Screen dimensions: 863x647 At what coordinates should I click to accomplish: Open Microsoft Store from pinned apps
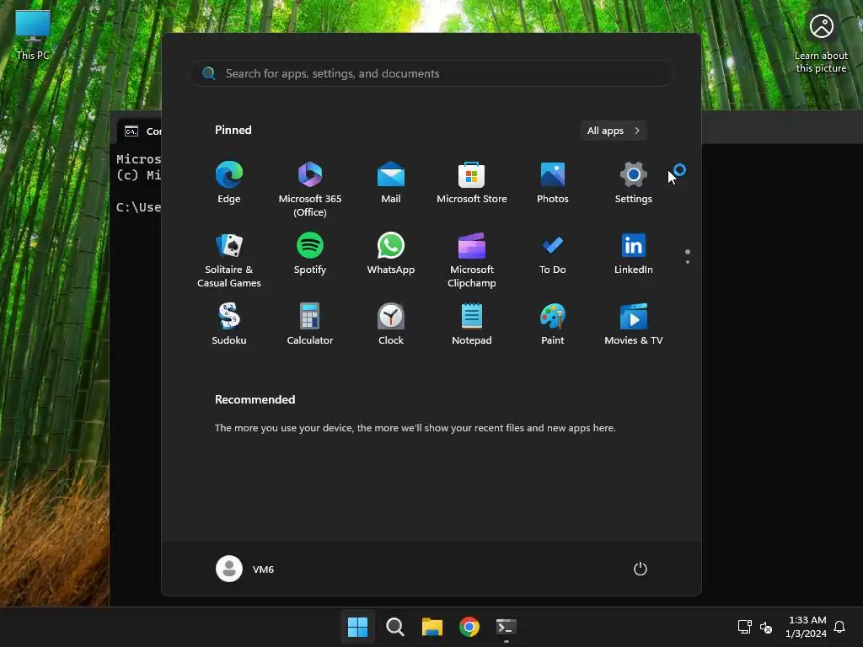472,183
